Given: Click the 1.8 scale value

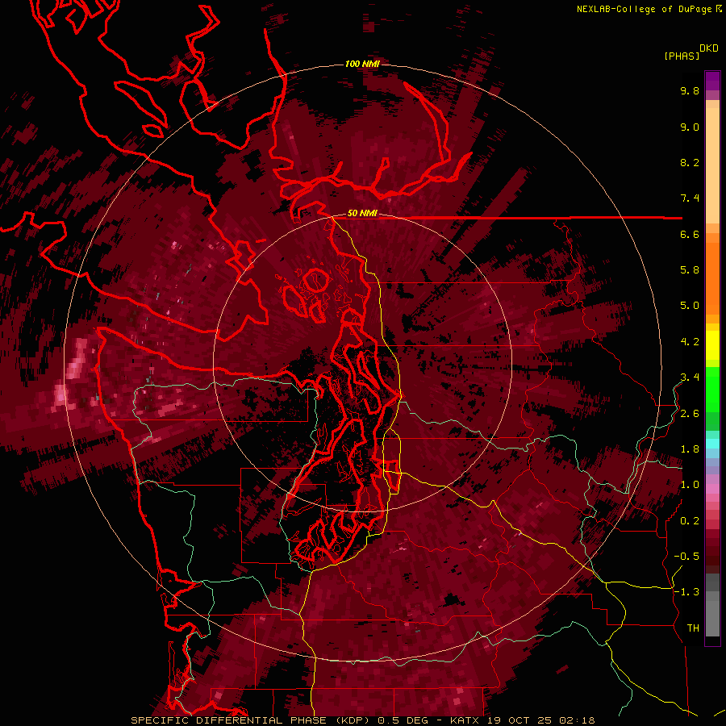Looking at the screenshot, I should [x=690, y=449].
